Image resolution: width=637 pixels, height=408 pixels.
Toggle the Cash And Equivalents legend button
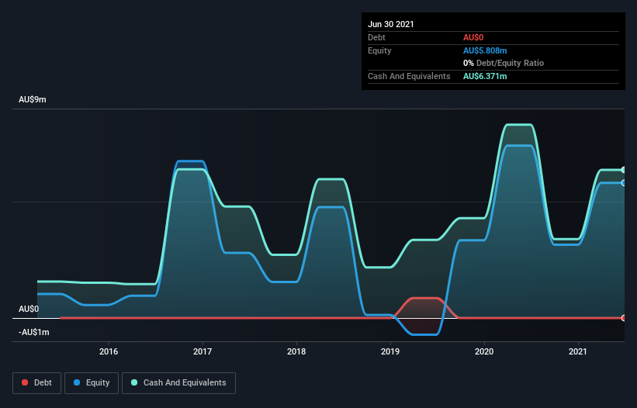(x=178, y=383)
